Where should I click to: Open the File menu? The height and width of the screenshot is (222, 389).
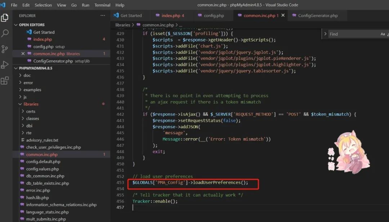(x=14, y=5)
